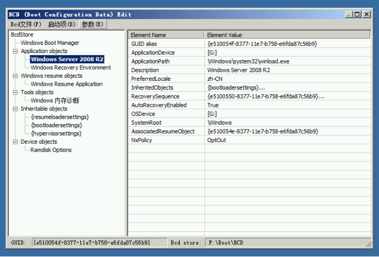379x257 pixels.
Task: Select the Windows 内存诊断 tree item
Action: click(55, 101)
